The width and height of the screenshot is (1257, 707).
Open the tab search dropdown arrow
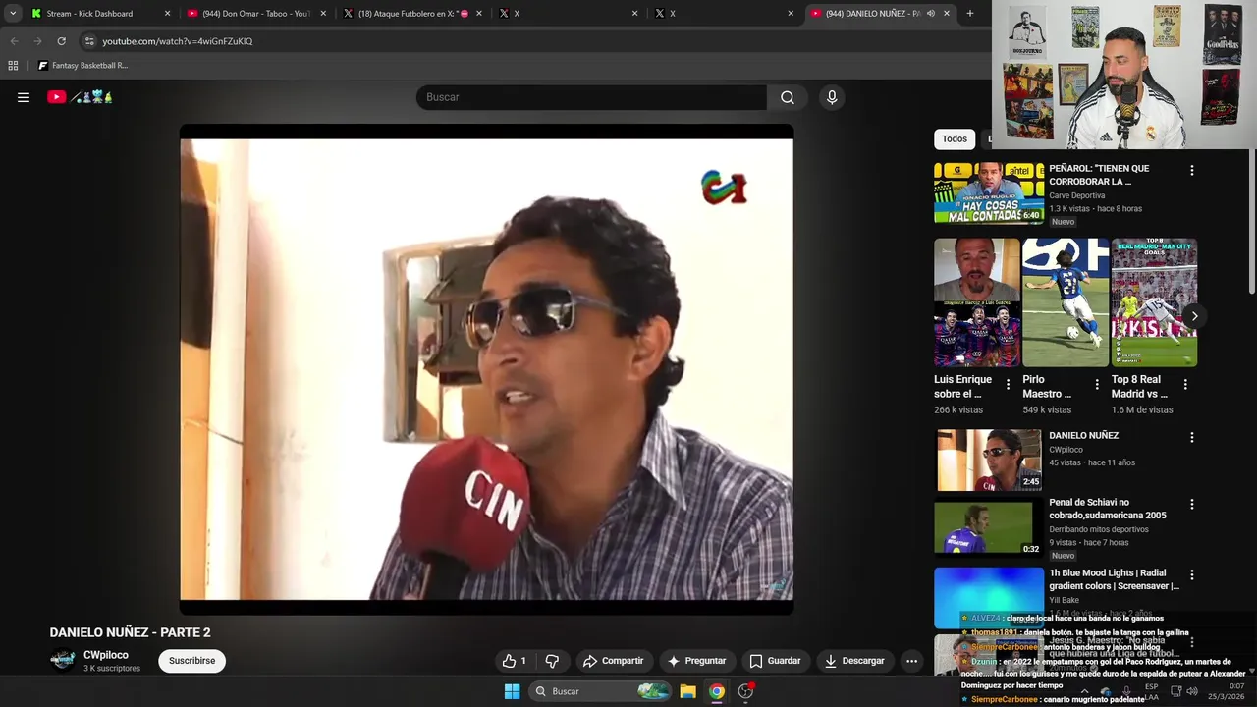(x=13, y=14)
